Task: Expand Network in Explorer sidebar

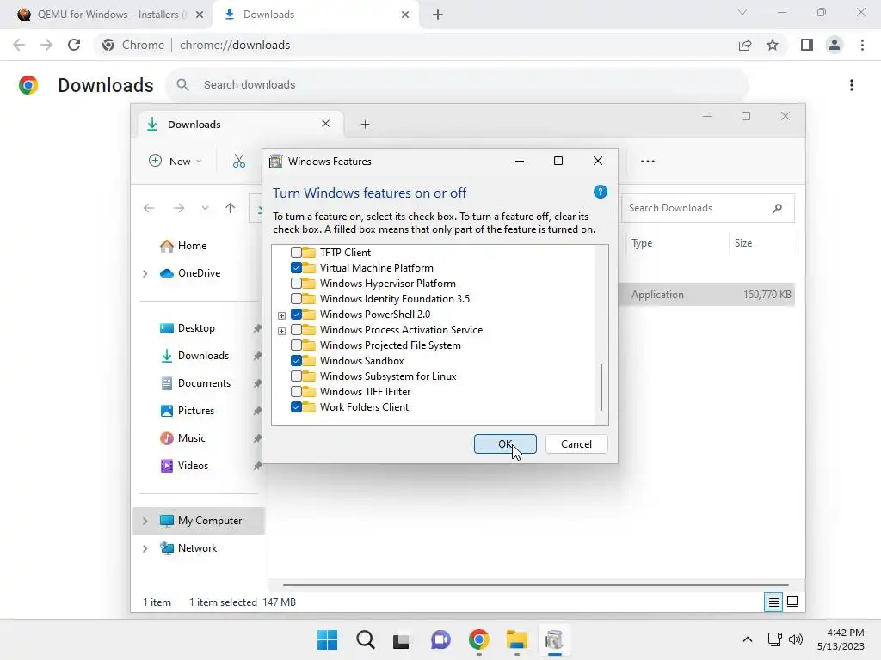Action: click(x=145, y=548)
